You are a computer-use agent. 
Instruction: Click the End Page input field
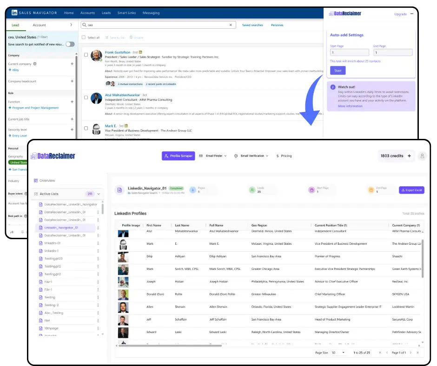(392, 53)
